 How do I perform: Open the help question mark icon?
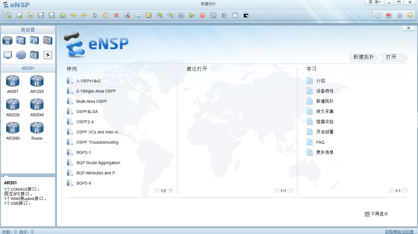(x=410, y=15)
